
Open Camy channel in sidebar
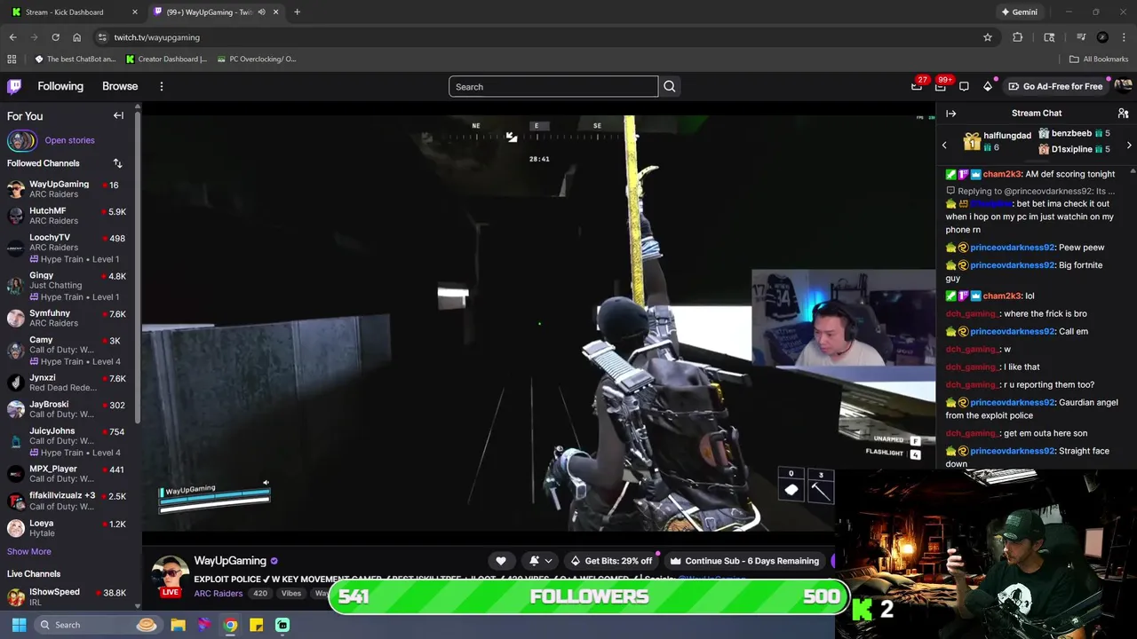point(68,351)
